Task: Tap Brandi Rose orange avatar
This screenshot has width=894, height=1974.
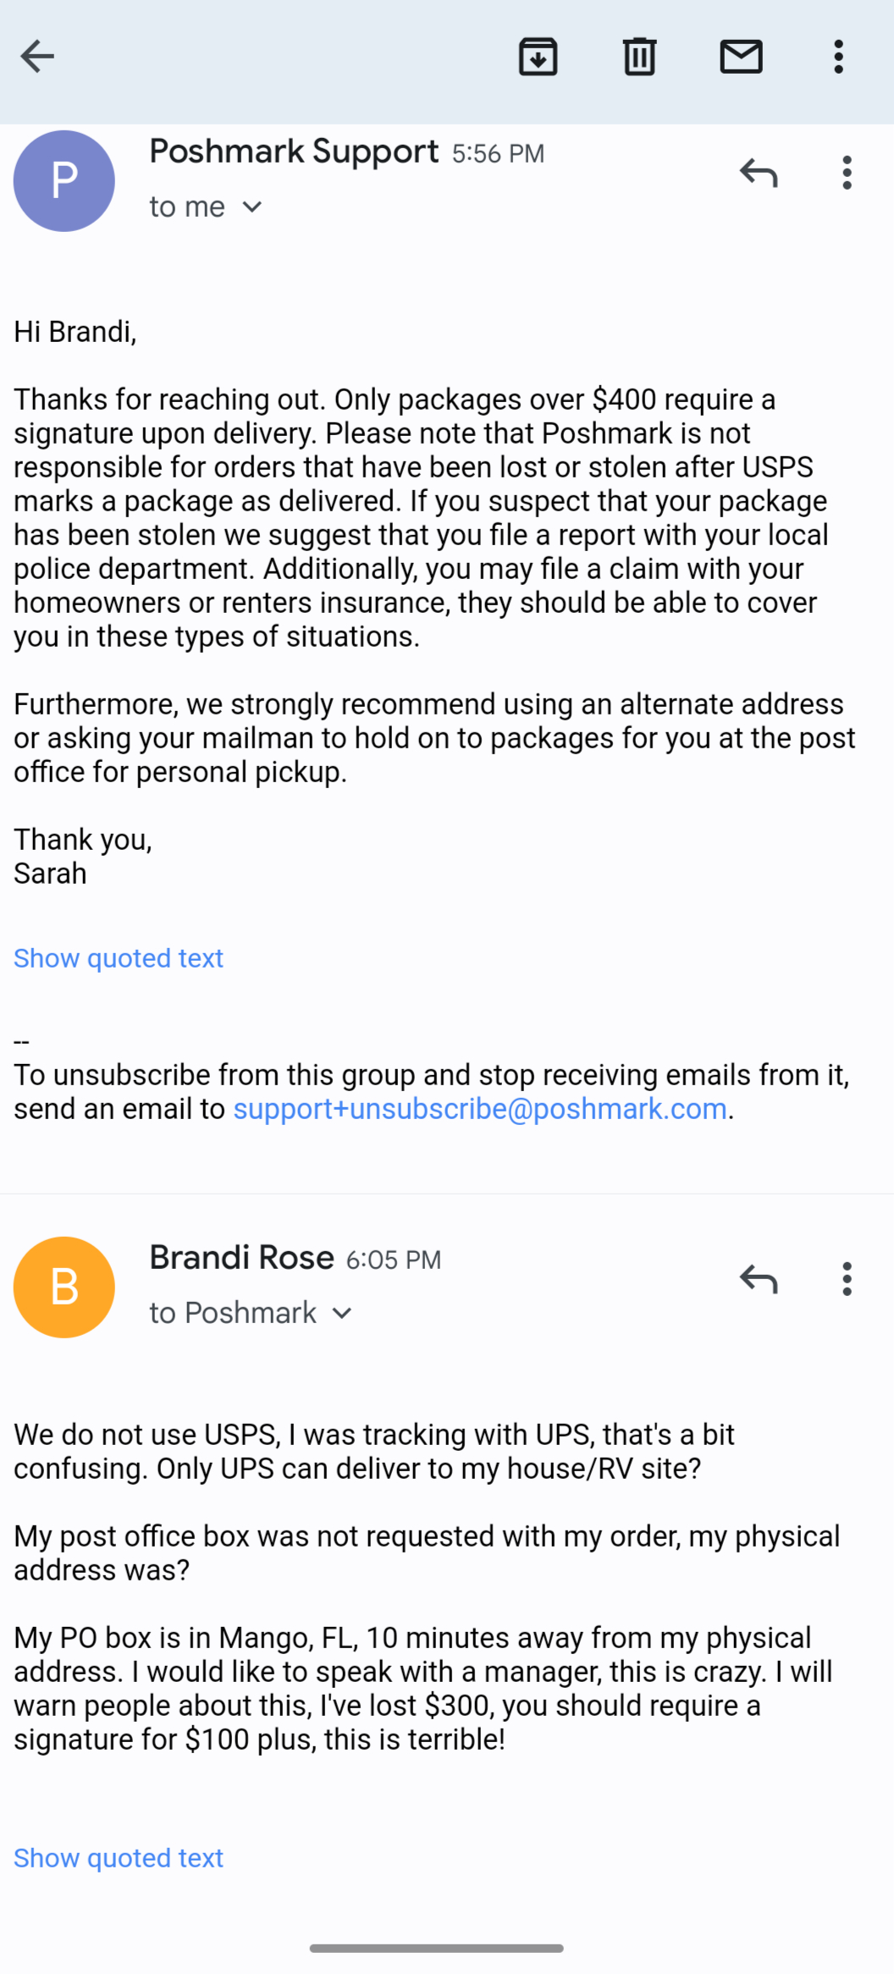Action: 64,1288
